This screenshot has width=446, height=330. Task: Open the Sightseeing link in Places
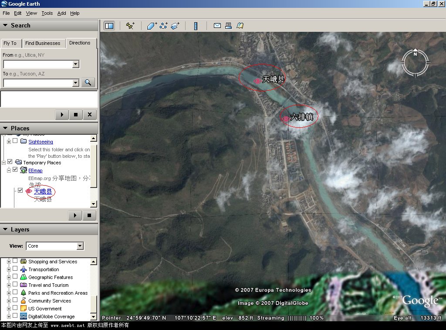(41, 142)
